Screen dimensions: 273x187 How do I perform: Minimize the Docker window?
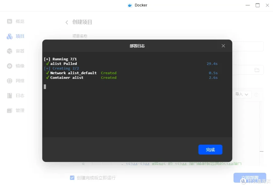pos(247,5)
